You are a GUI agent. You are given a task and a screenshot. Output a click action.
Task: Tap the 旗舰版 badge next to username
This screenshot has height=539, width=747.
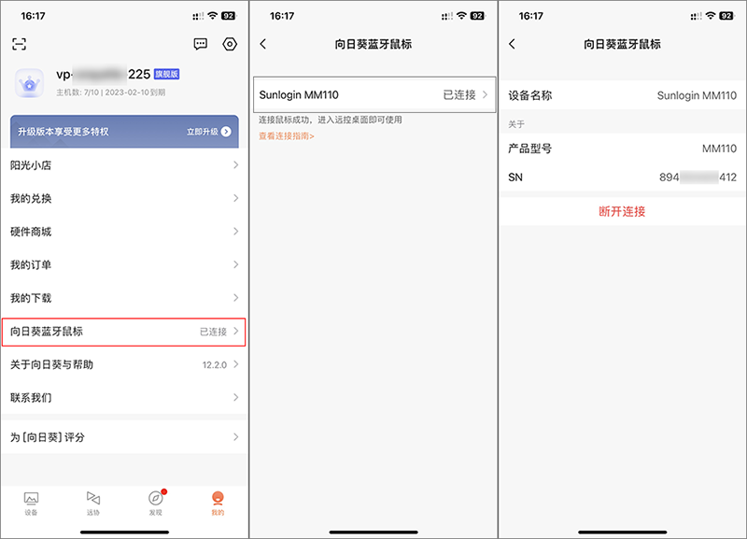coord(167,74)
